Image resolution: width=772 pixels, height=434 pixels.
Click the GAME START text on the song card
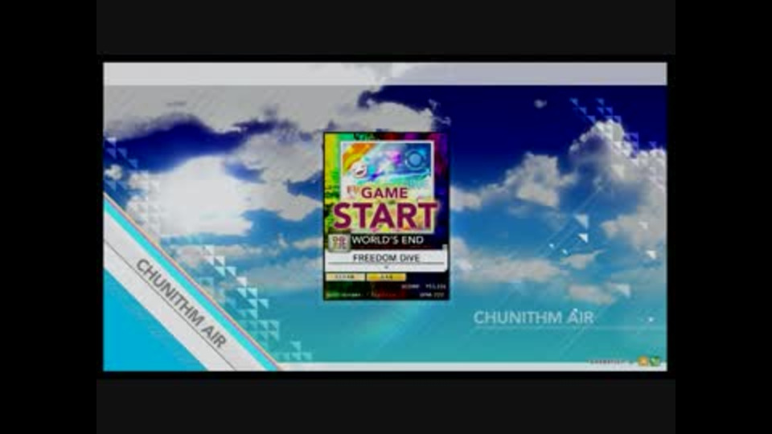pyautogui.click(x=385, y=209)
